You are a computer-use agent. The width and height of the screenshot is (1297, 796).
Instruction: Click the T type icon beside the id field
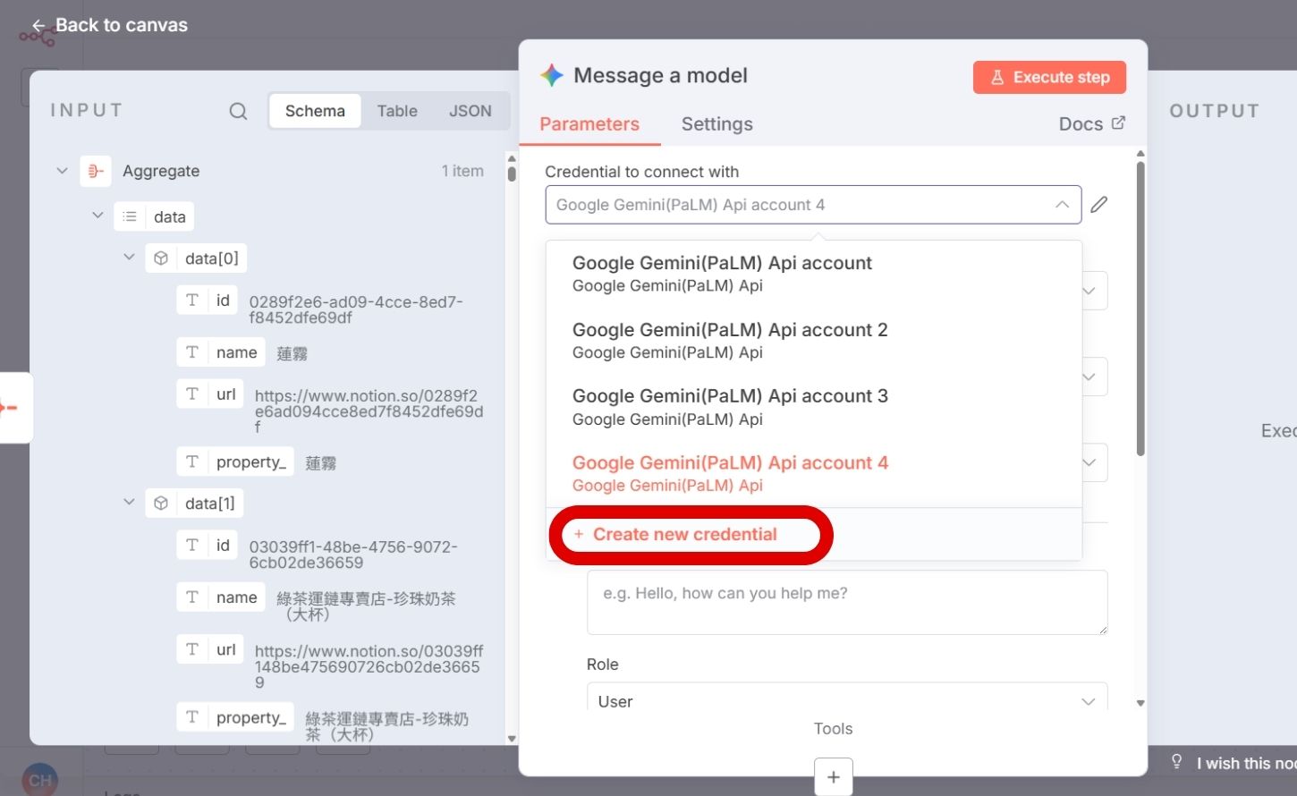[192, 300]
